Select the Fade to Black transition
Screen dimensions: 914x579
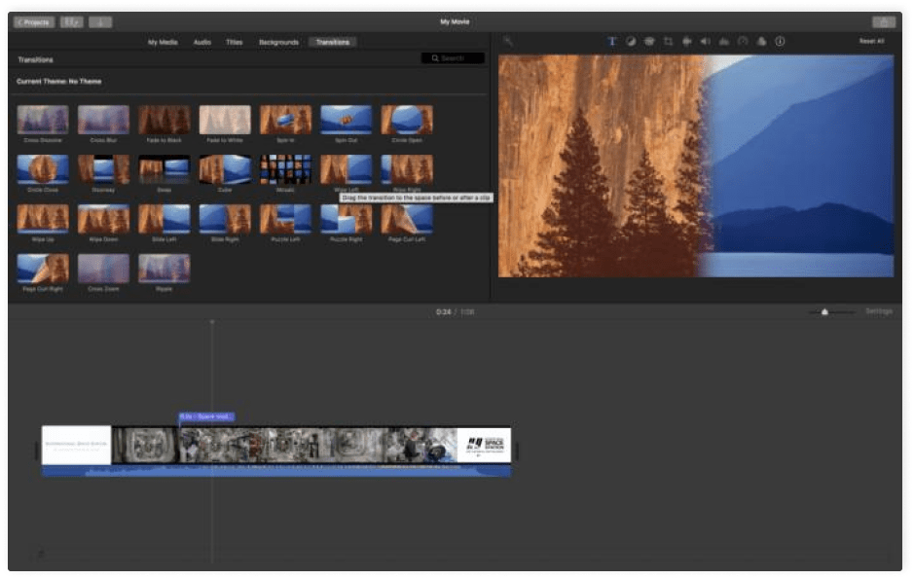164,120
